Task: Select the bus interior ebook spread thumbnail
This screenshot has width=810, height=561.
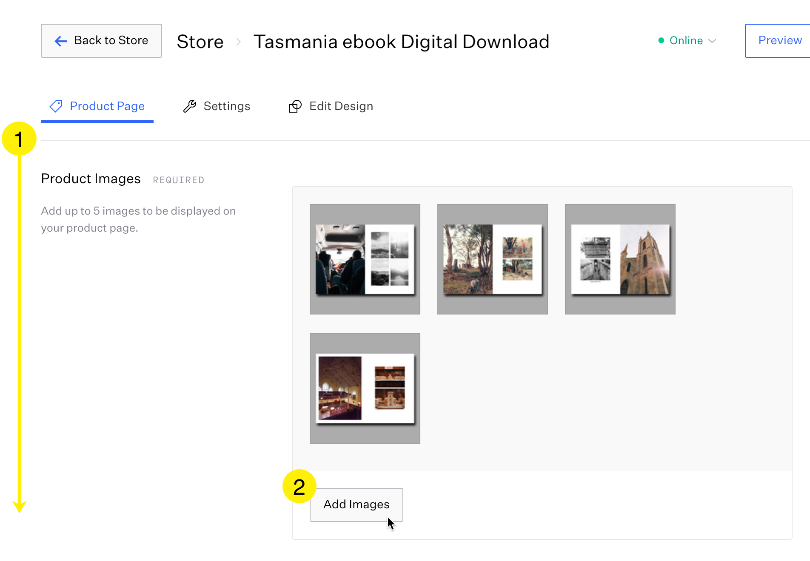Action: point(365,259)
